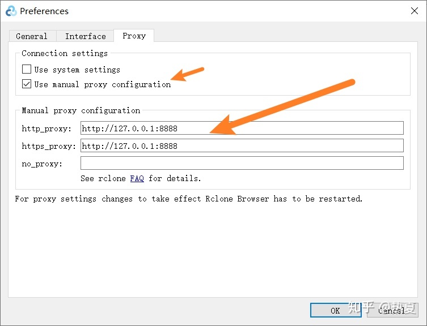Screen dimensions: 427x326
Task: Click the no_proxy: field label
Action: (x=42, y=164)
